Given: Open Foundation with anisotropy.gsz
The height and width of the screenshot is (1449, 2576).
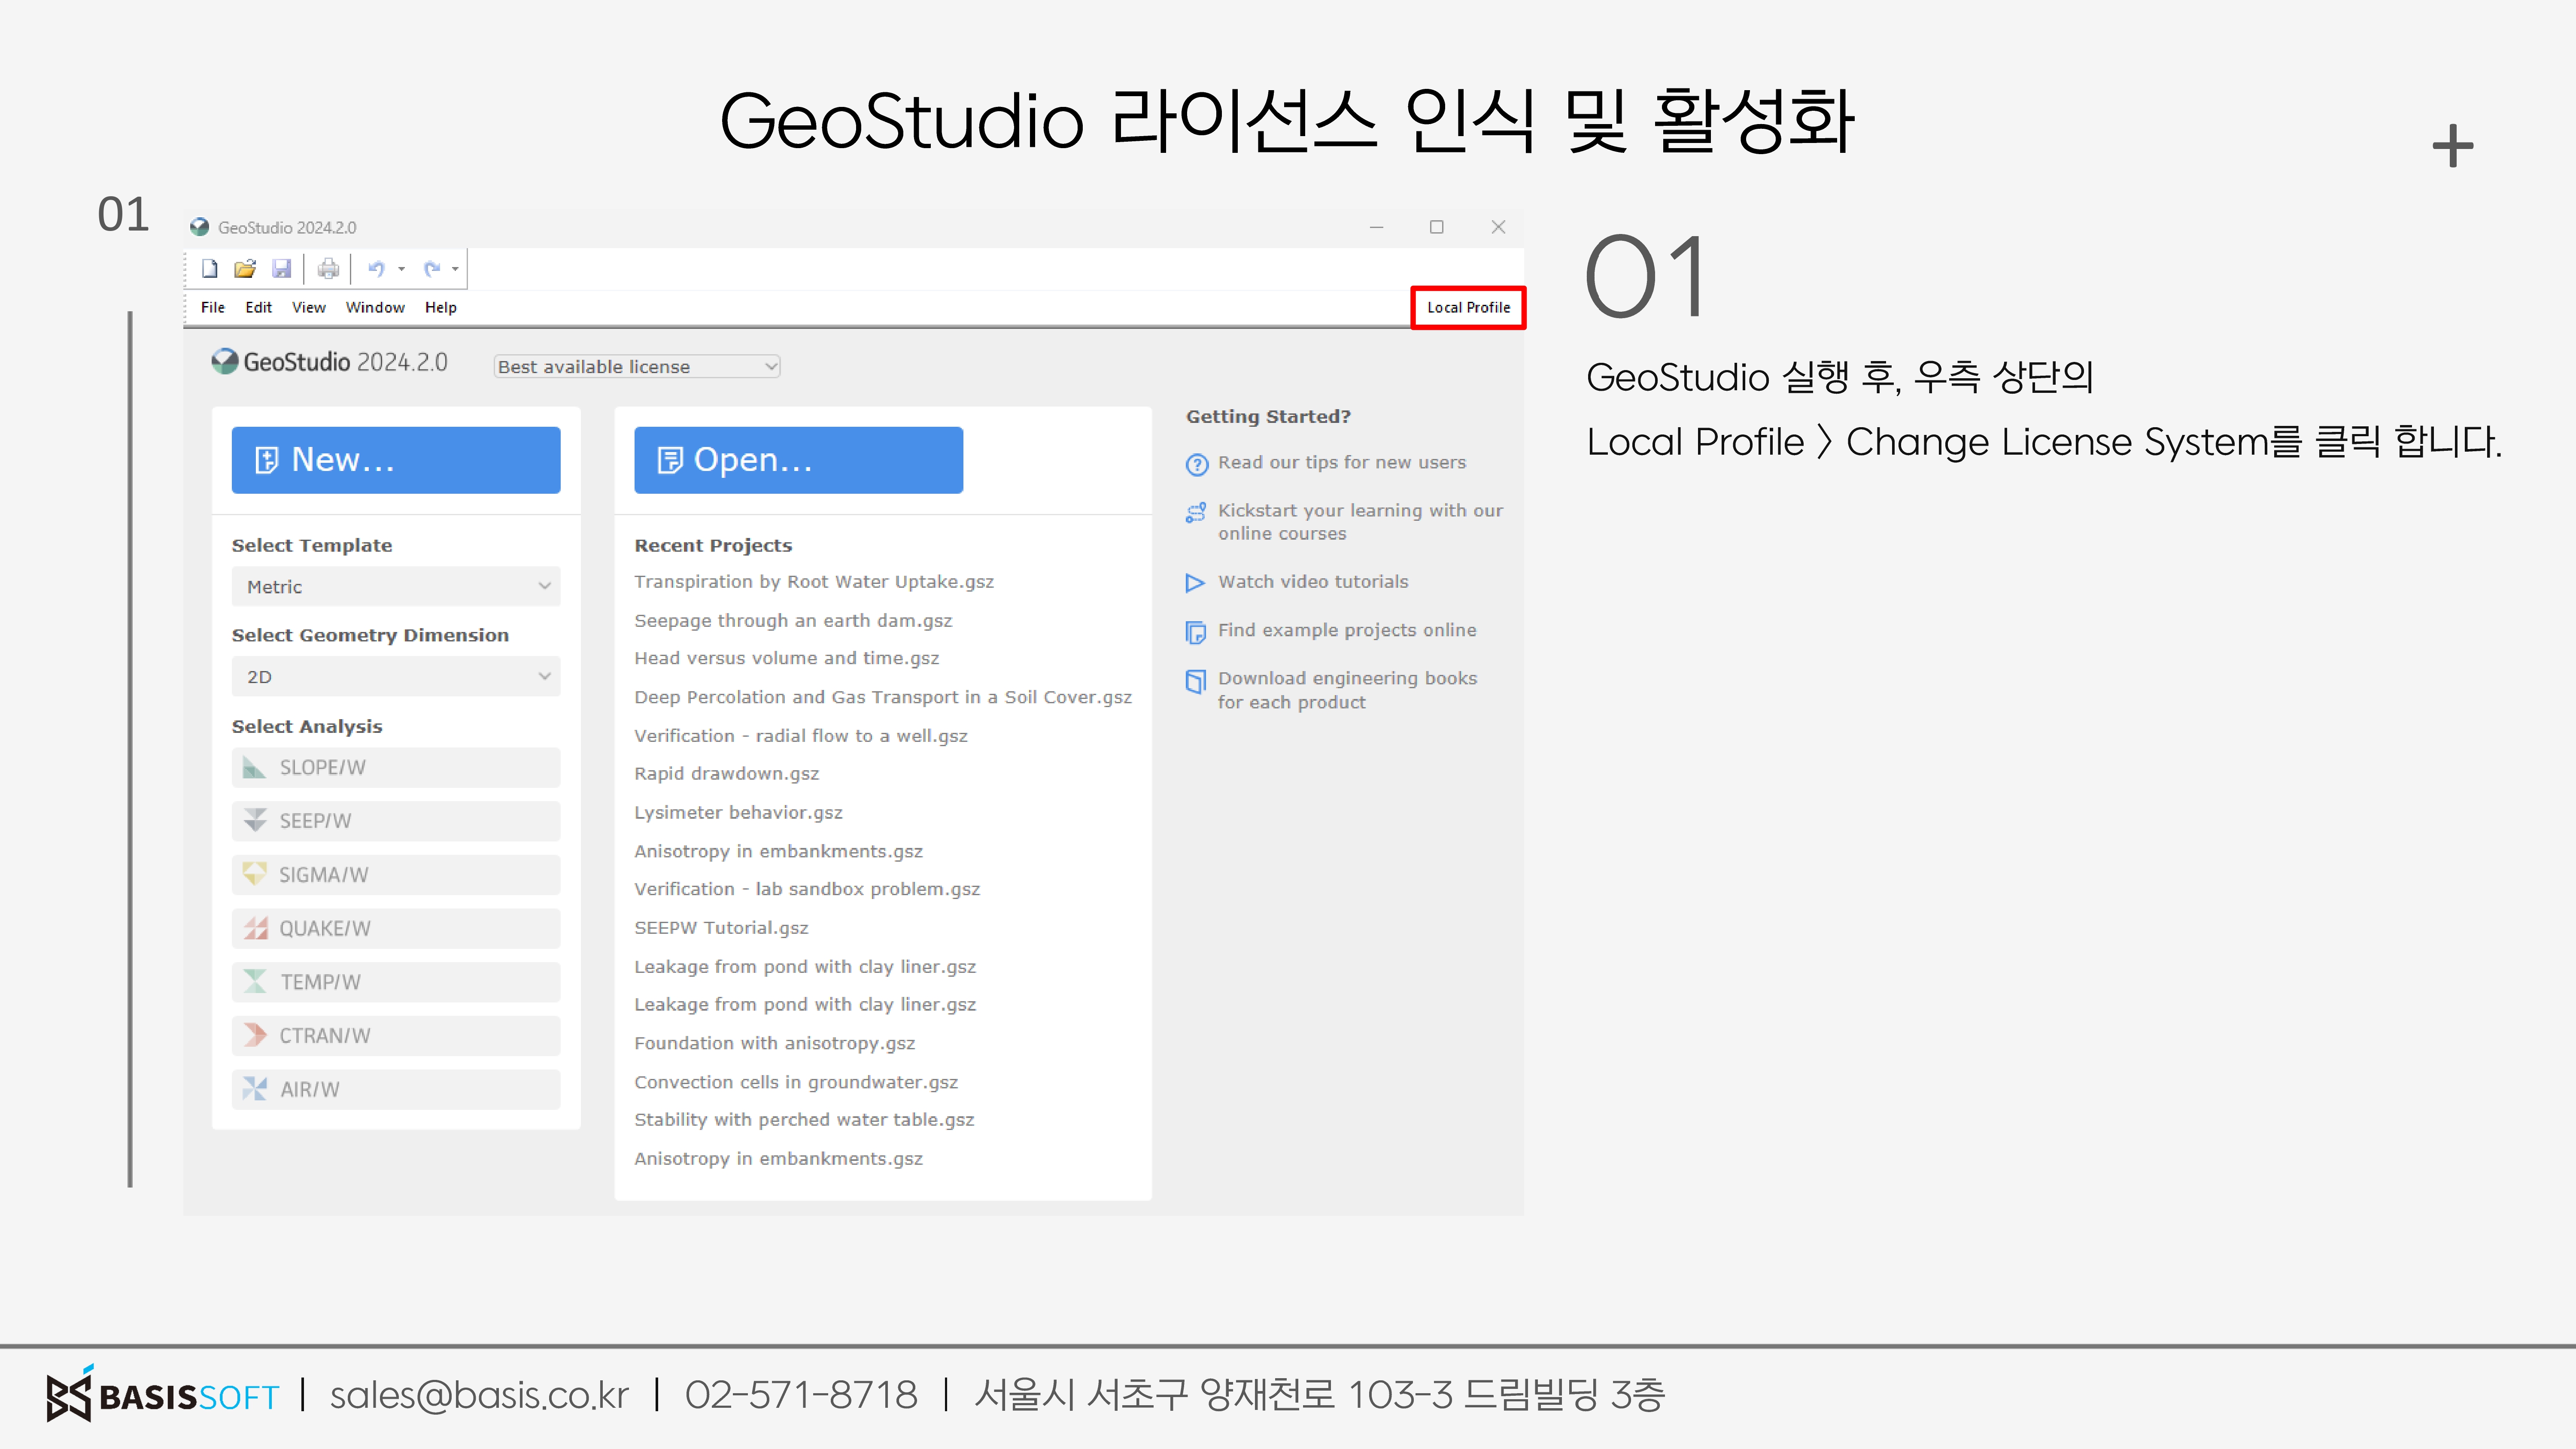Looking at the screenshot, I should click(774, 1044).
